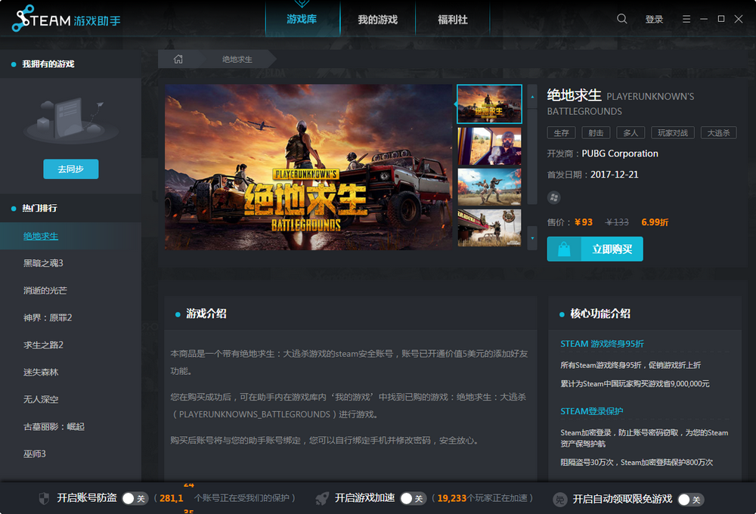Click the home icon in the breadcrumb

pyautogui.click(x=178, y=58)
